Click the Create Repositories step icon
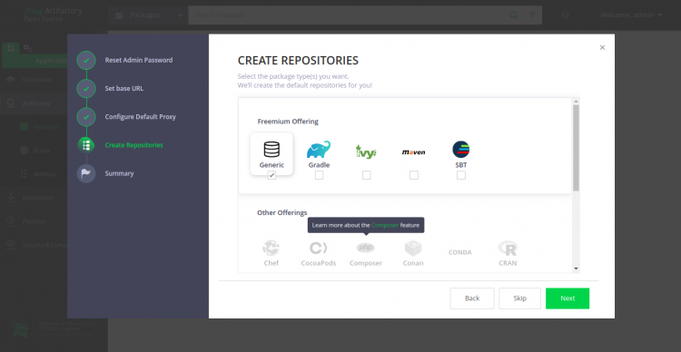This screenshot has width=681, height=352. click(x=86, y=145)
